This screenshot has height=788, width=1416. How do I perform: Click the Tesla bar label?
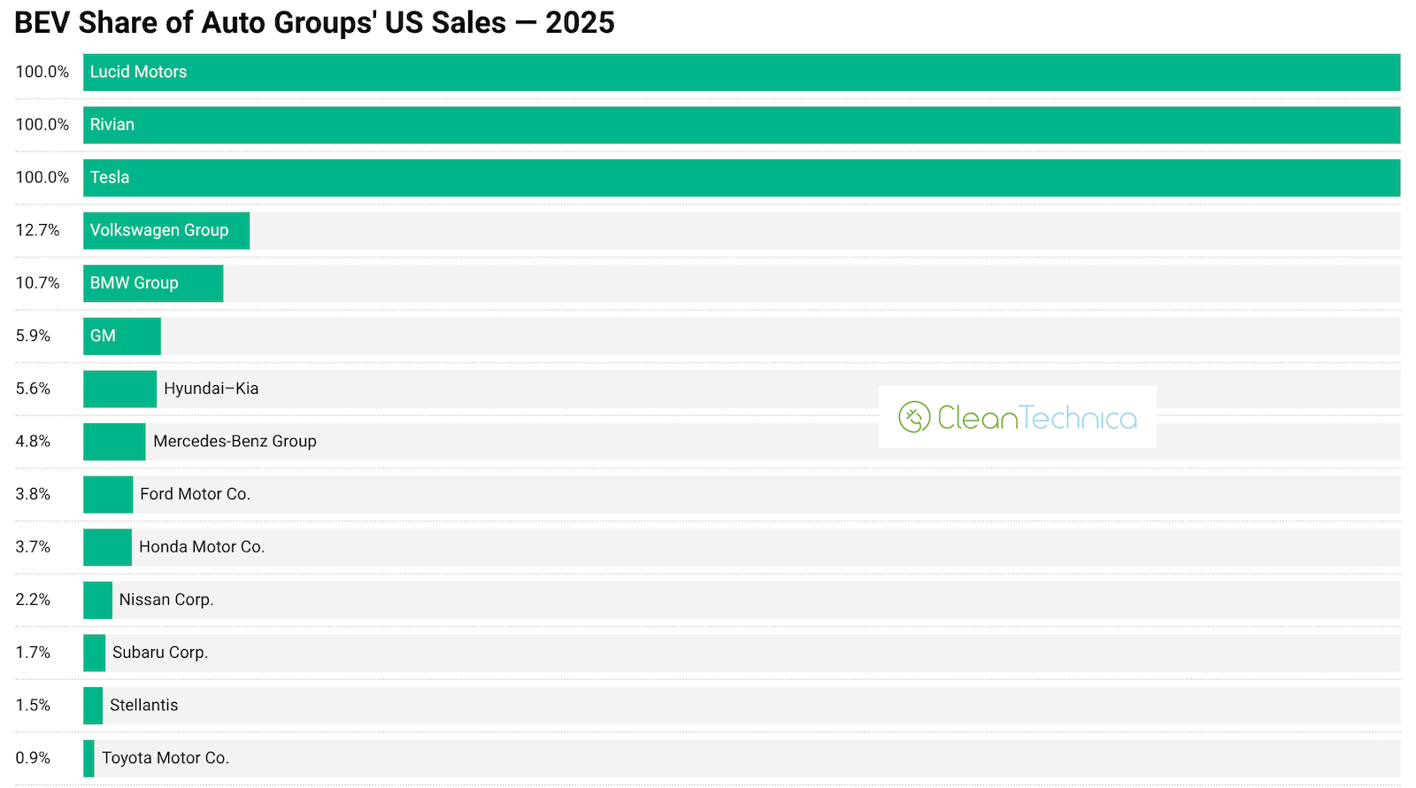110,178
